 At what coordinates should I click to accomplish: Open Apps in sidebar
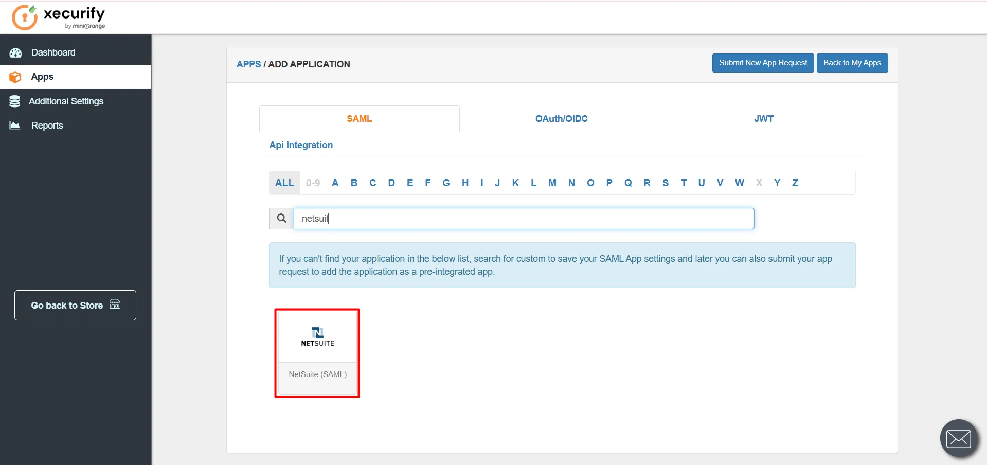pyautogui.click(x=76, y=77)
